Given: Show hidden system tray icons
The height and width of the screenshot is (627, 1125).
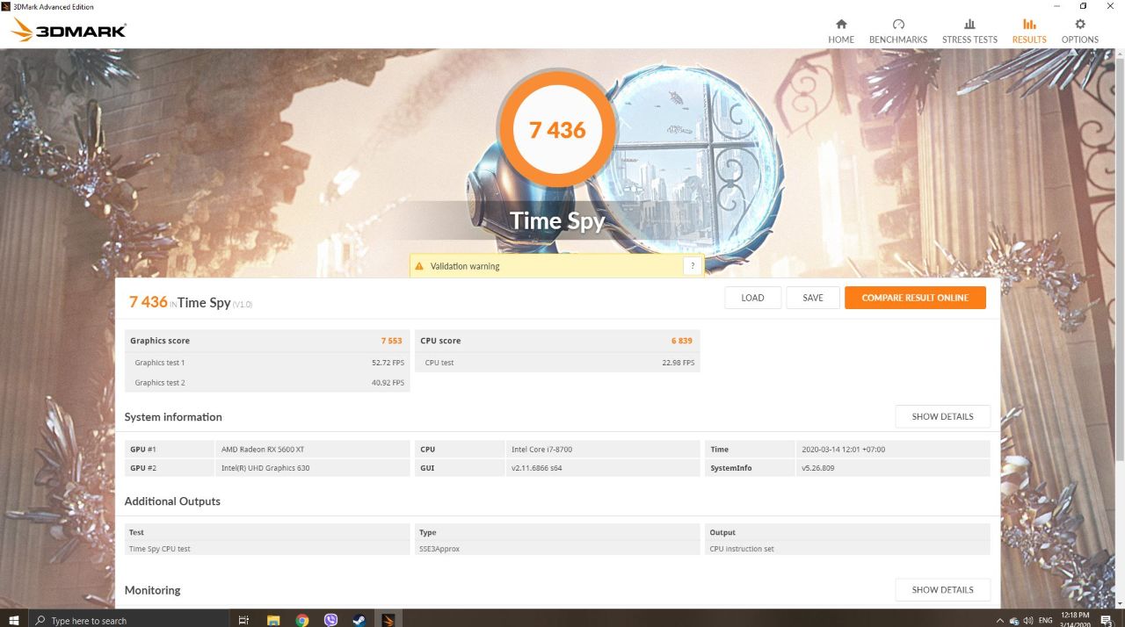Looking at the screenshot, I should click(1001, 620).
